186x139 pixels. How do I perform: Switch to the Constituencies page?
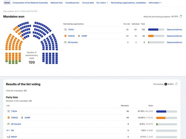click(x=72, y=3)
